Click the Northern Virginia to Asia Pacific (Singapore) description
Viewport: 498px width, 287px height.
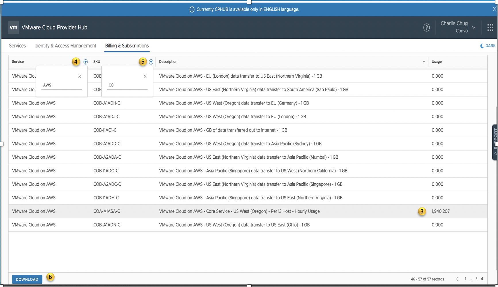point(251,184)
